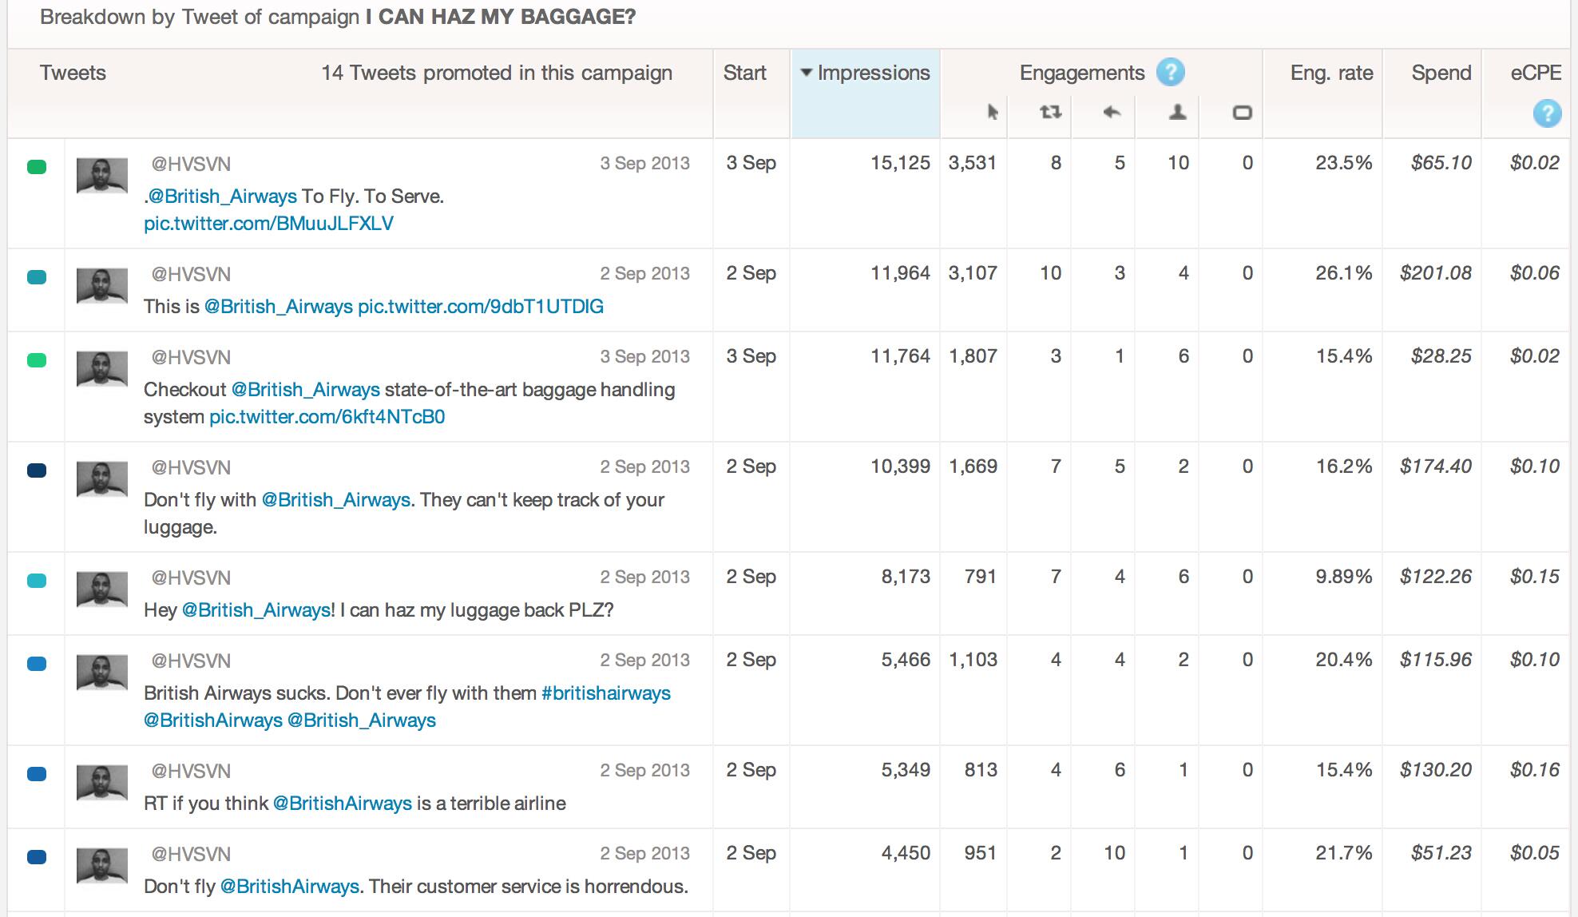Viewport: 1578px width, 917px height.
Task: Open avatar of 'RT if you think' tweet
Action: (x=102, y=783)
